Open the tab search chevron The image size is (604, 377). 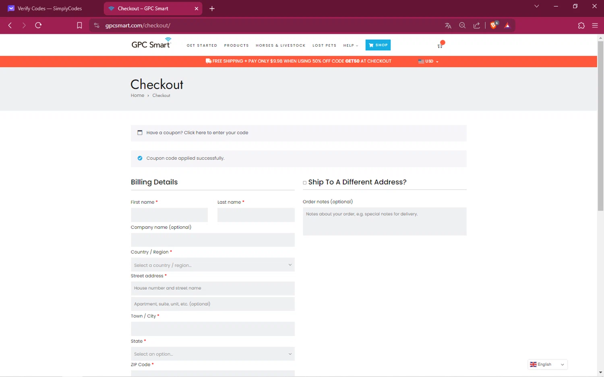pos(536,6)
